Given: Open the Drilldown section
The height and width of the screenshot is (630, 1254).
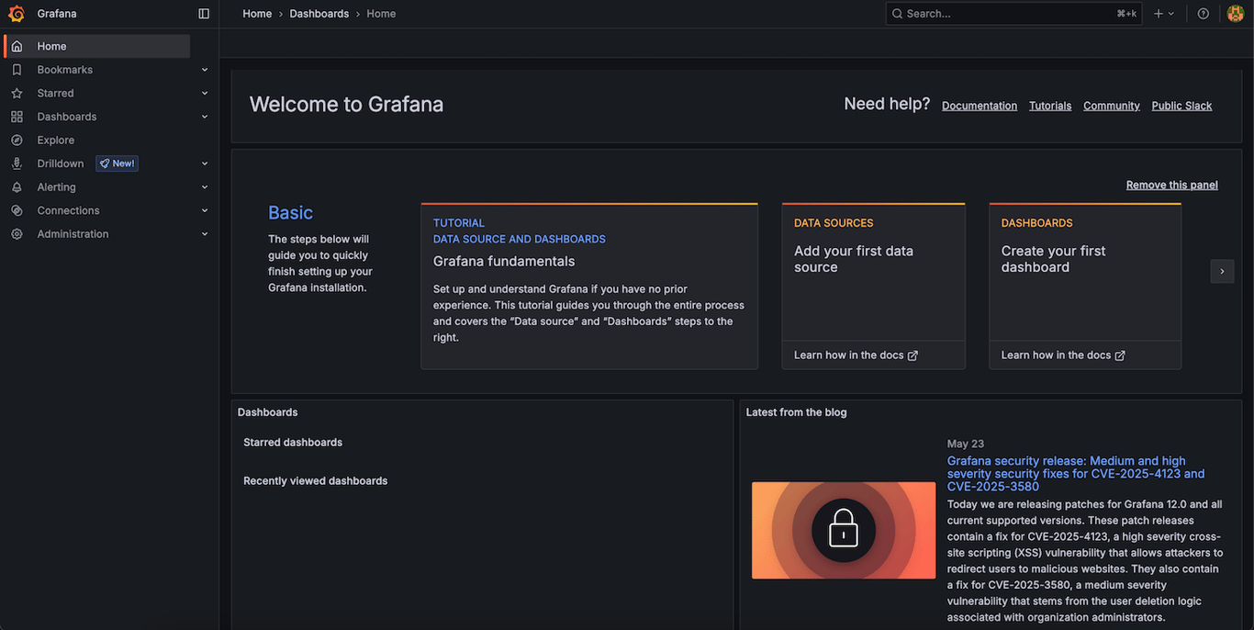Looking at the screenshot, I should click(60, 163).
